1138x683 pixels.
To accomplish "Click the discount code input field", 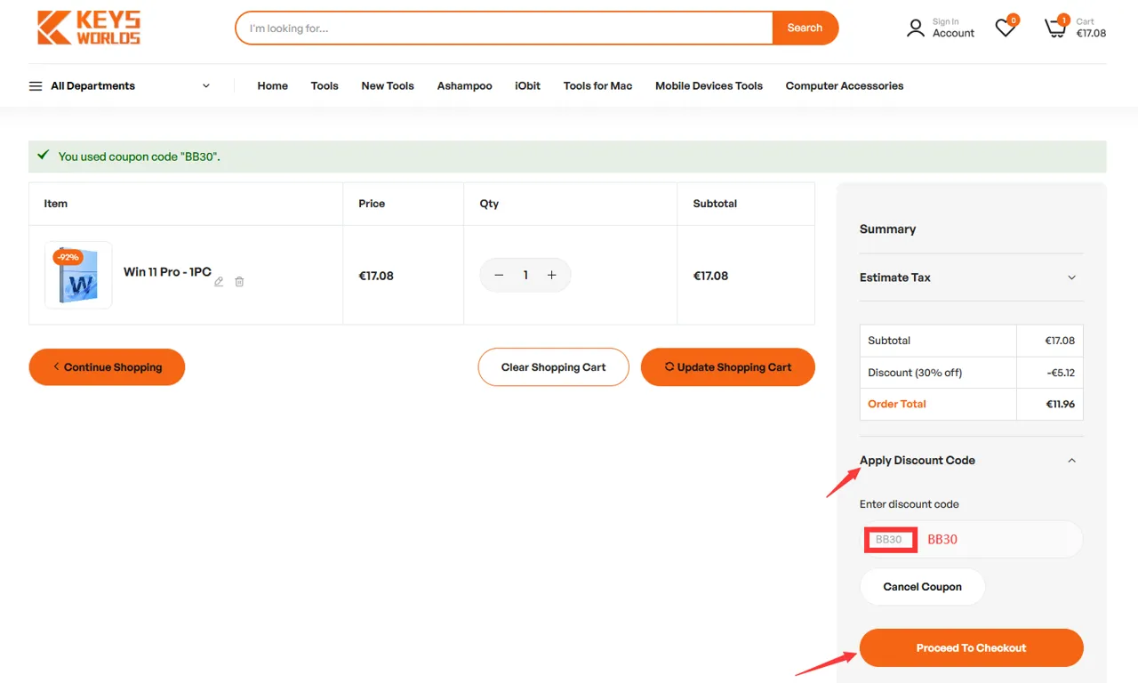I will point(972,540).
